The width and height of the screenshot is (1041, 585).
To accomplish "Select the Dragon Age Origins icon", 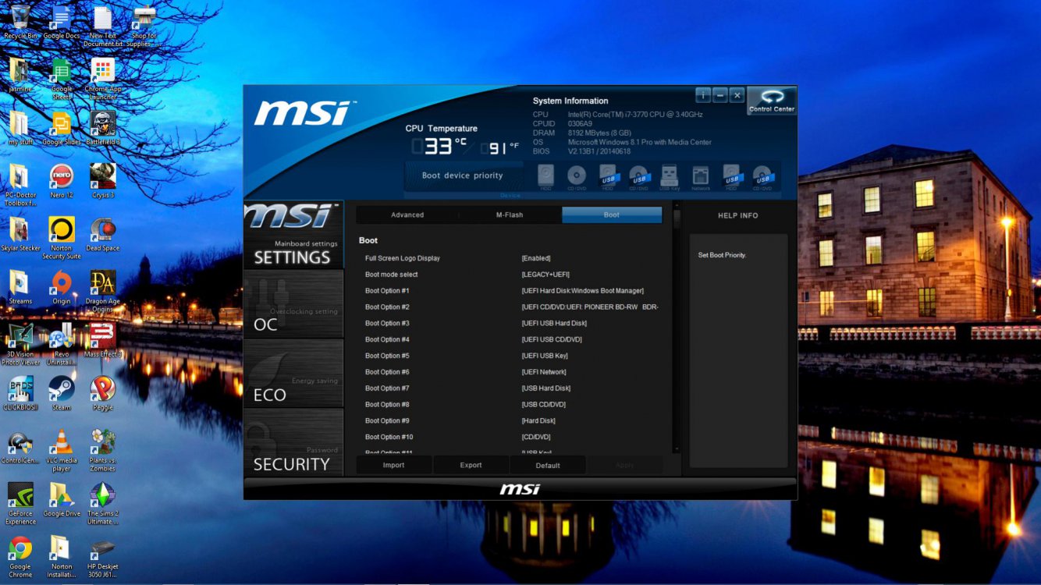I will 102,291.
